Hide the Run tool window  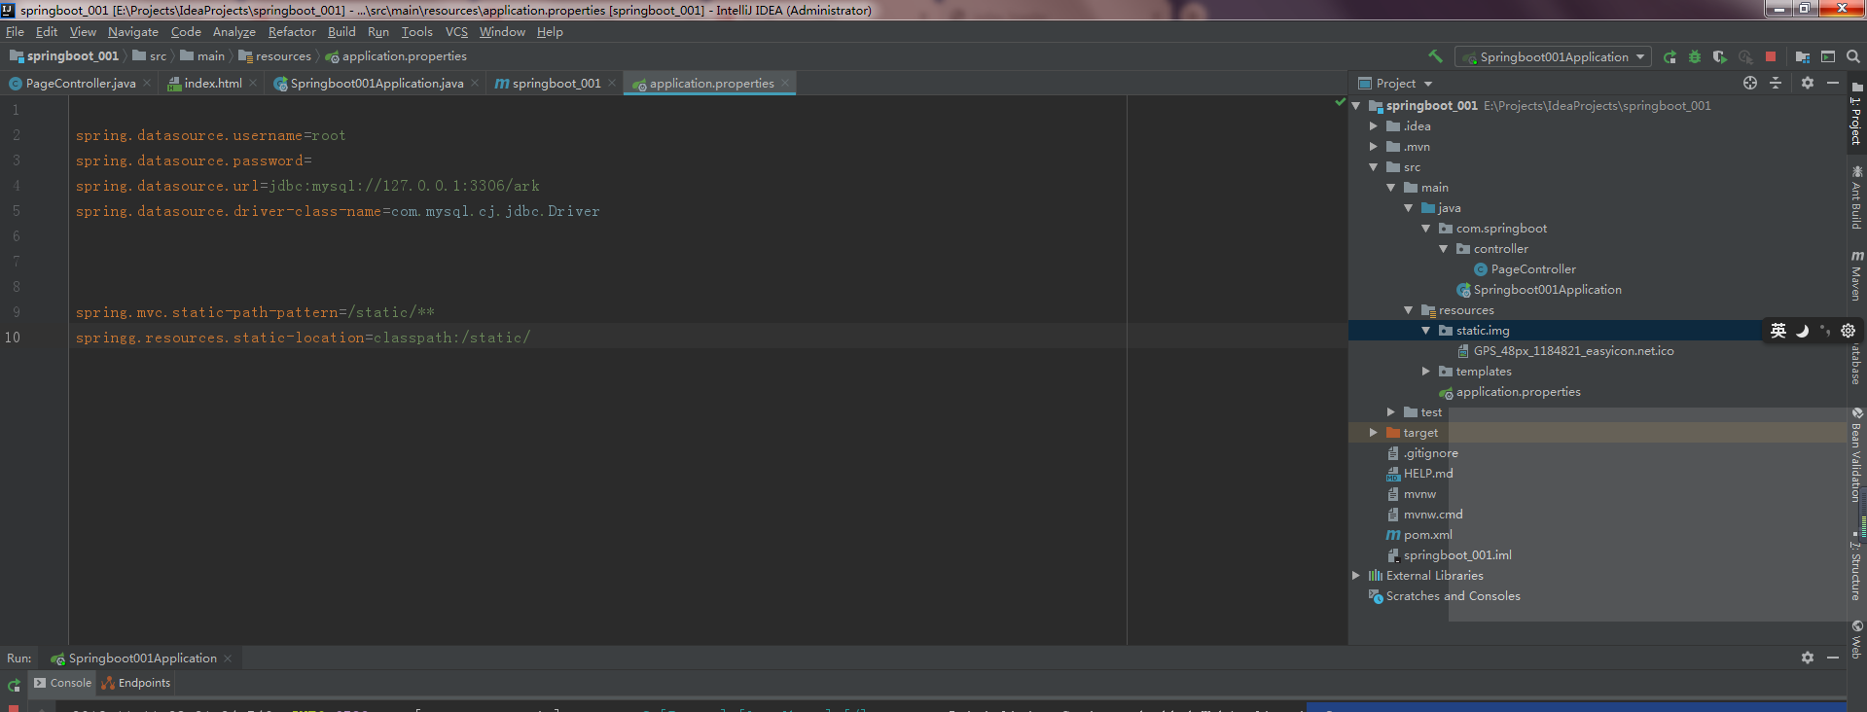pyautogui.click(x=1833, y=658)
